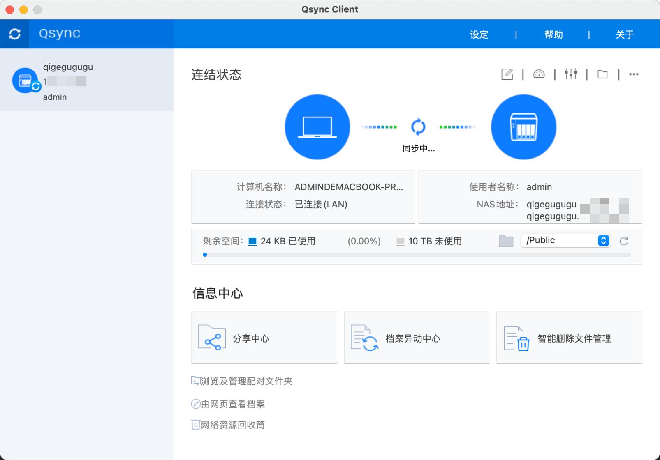660x460 pixels.
Task: Open the sync preferences sliders icon
Action: click(x=571, y=74)
